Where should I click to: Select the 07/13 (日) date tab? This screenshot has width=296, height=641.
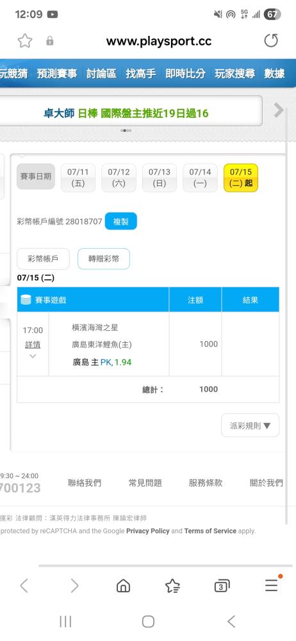(x=159, y=178)
